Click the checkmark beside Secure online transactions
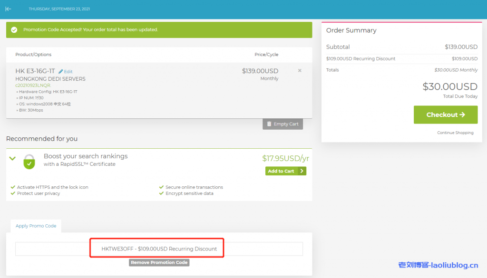 click(161, 187)
